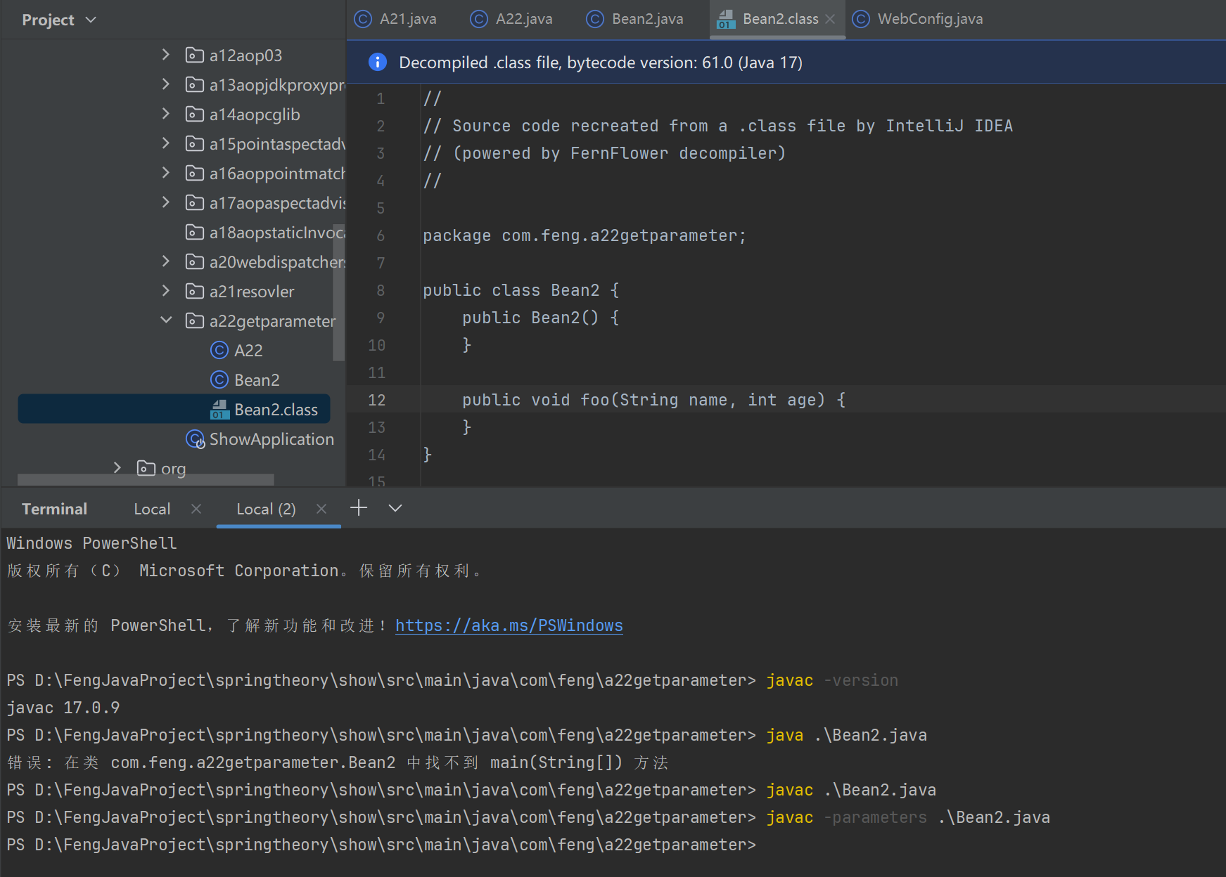The width and height of the screenshot is (1226, 877).
Task: Switch to the Local terminal tab
Action: tap(152, 509)
